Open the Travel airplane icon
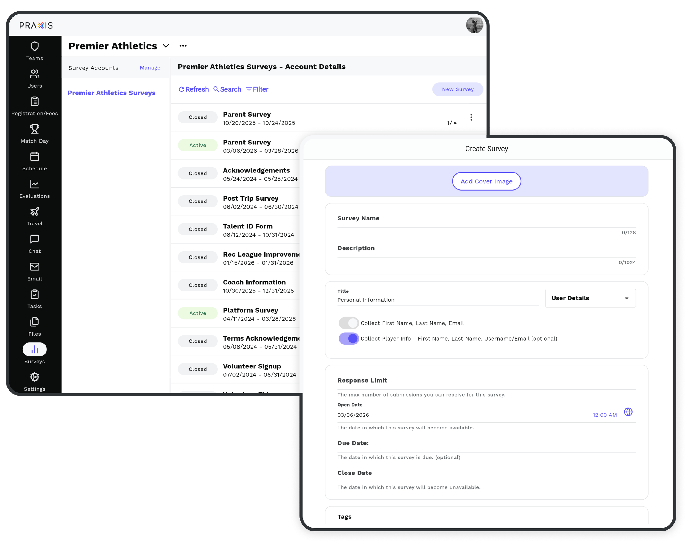Image resolution: width=690 pixels, height=546 pixels. coord(34,212)
